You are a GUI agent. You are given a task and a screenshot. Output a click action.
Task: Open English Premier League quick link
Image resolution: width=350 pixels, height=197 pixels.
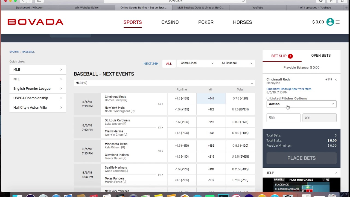38,89
